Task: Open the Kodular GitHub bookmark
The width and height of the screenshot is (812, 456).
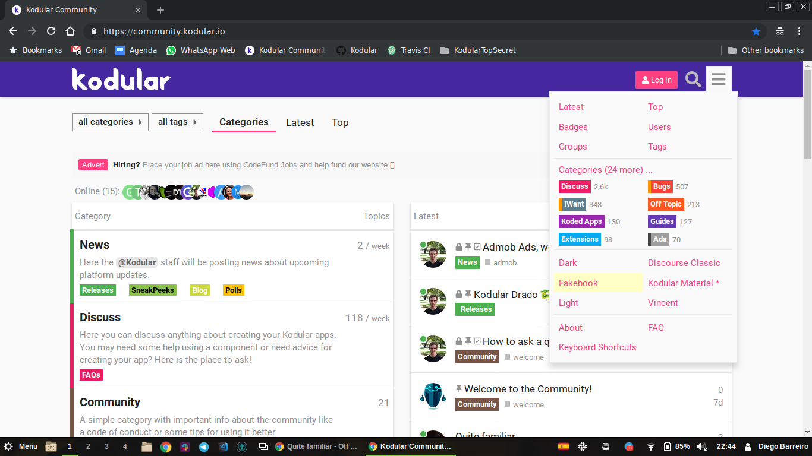Action: click(357, 50)
